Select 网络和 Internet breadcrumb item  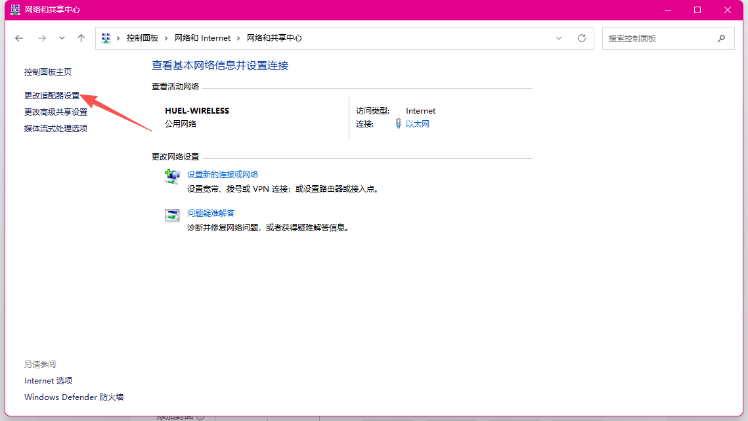(202, 38)
